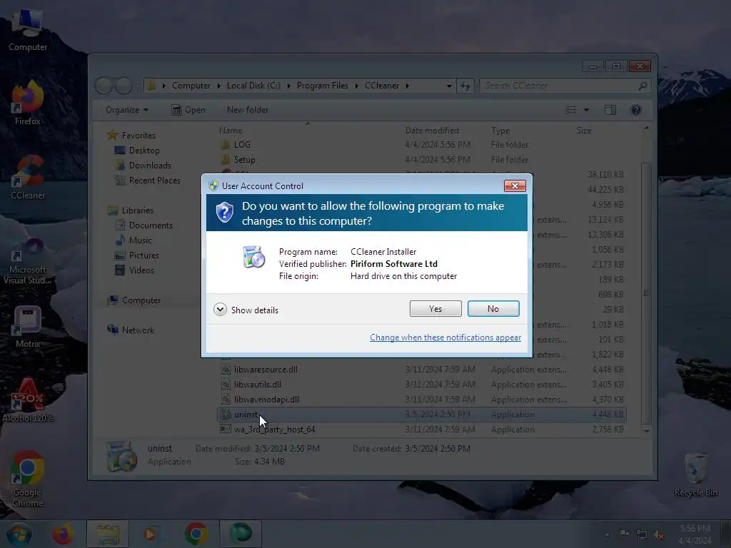Open Motrix desktop shortcut
Image resolution: width=731 pixels, height=548 pixels.
(x=28, y=327)
